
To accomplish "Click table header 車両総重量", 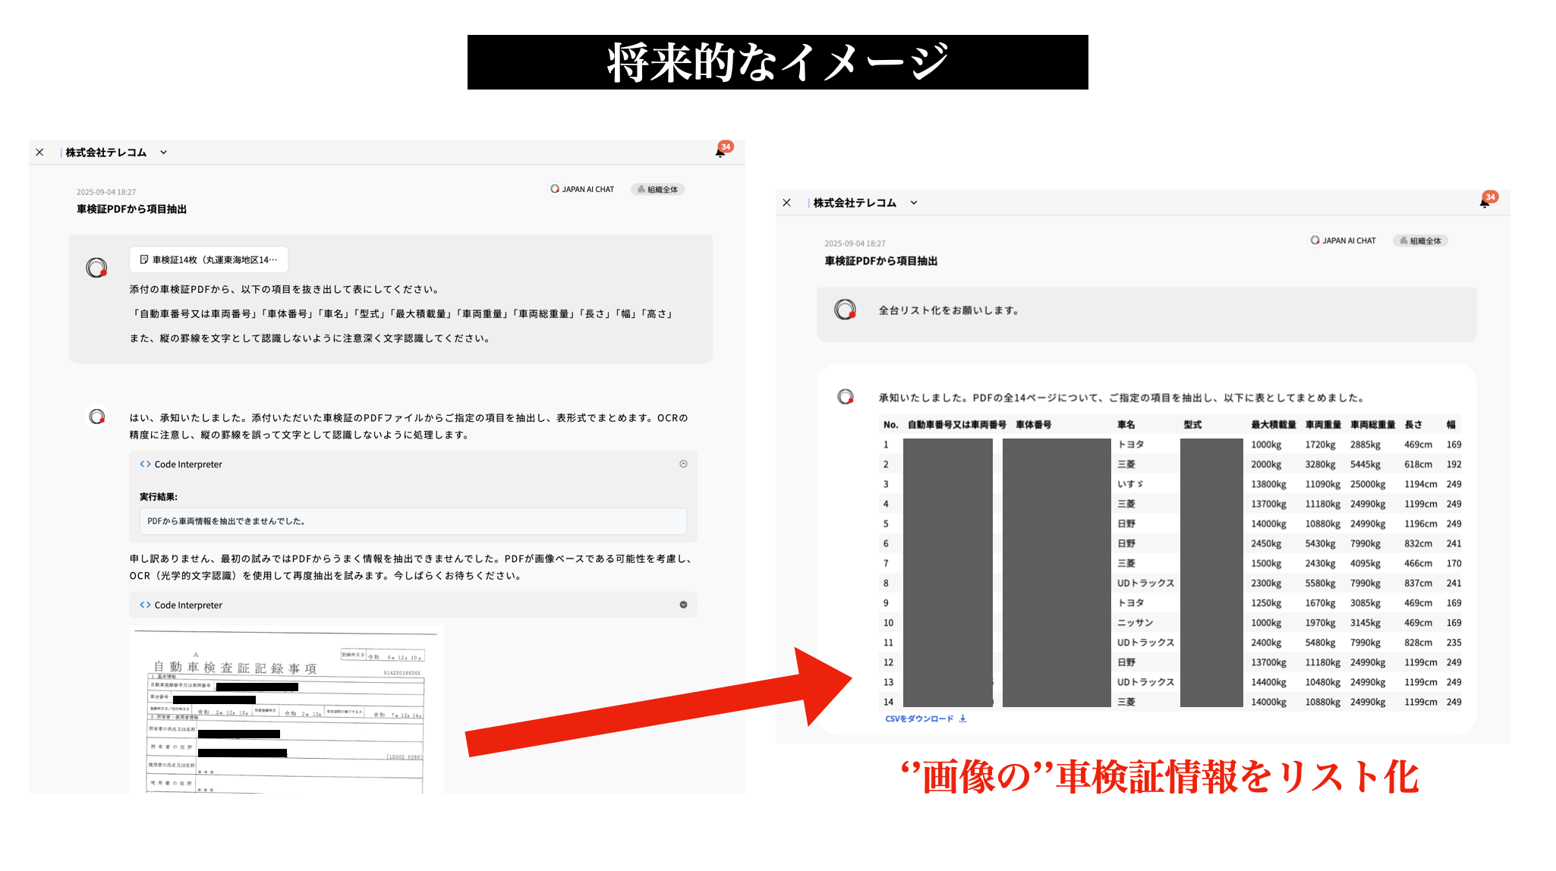I will click(1372, 425).
